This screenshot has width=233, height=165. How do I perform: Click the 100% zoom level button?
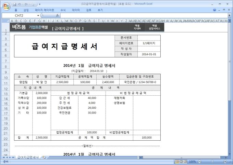[x=192, y=162]
